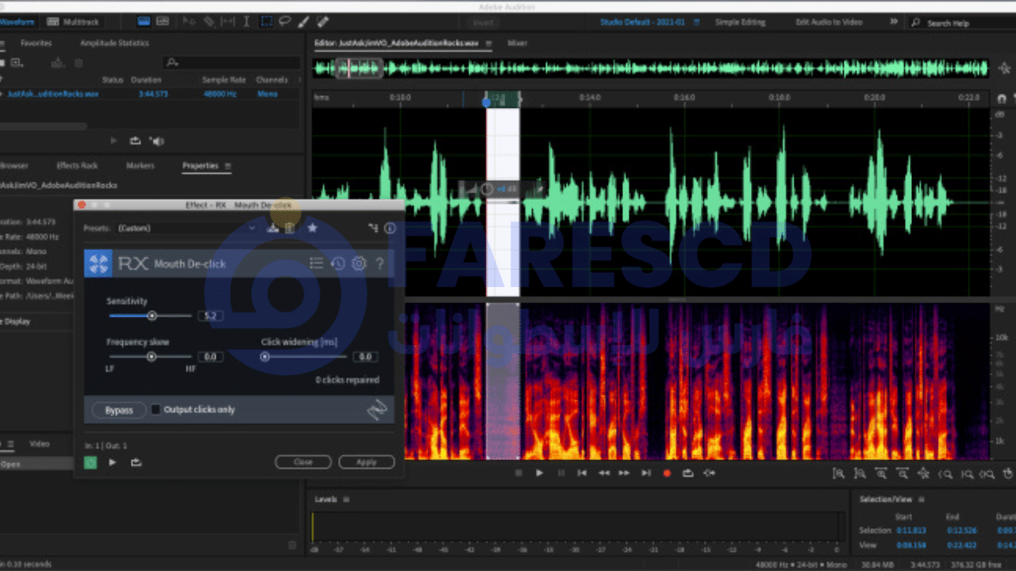This screenshot has height=571, width=1016.
Task: Rewind the editor playback
Action: 603,473
